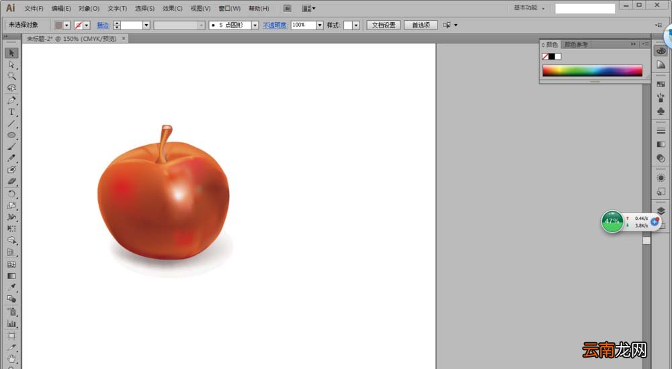Image resolution: width=672 pixels, height=369 pixels.
Task: Select the Direct Selection tool (white arrow)
Action: (x=11, y=64)
